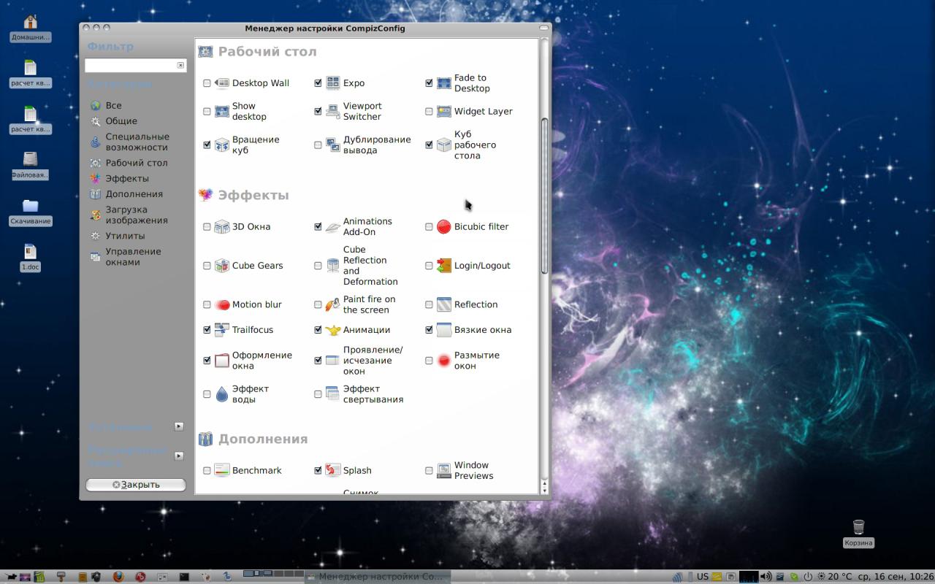
Task: Enable the Размытие окон checkbox
Action: [429, 361]
